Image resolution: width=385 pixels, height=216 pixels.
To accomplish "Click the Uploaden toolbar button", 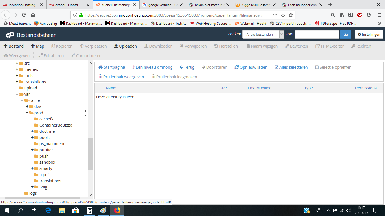I will [125, 46].
